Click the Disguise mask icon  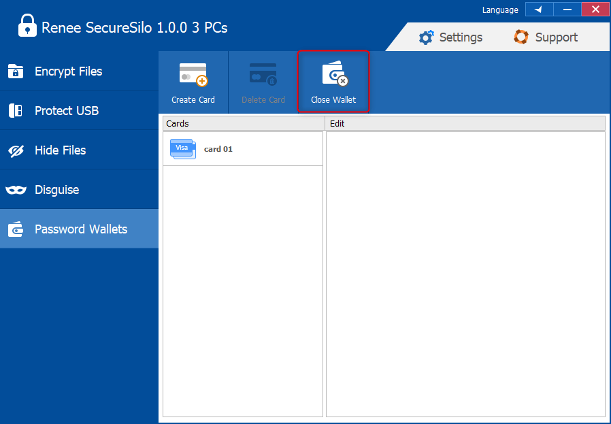[16, 190]
